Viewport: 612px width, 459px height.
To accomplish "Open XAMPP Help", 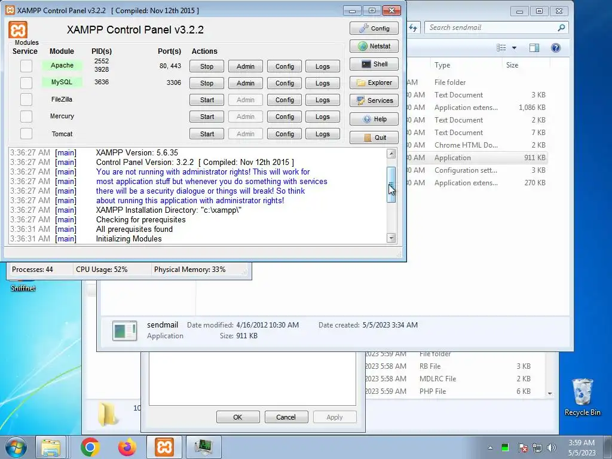I will 374,119.
